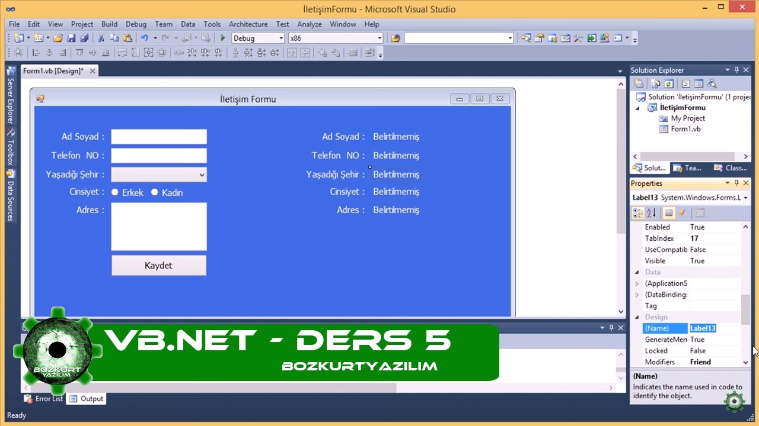This screenshot has width=759, height=426.
Task: Open the Debug menu
Action: click(x=136, y=24)
